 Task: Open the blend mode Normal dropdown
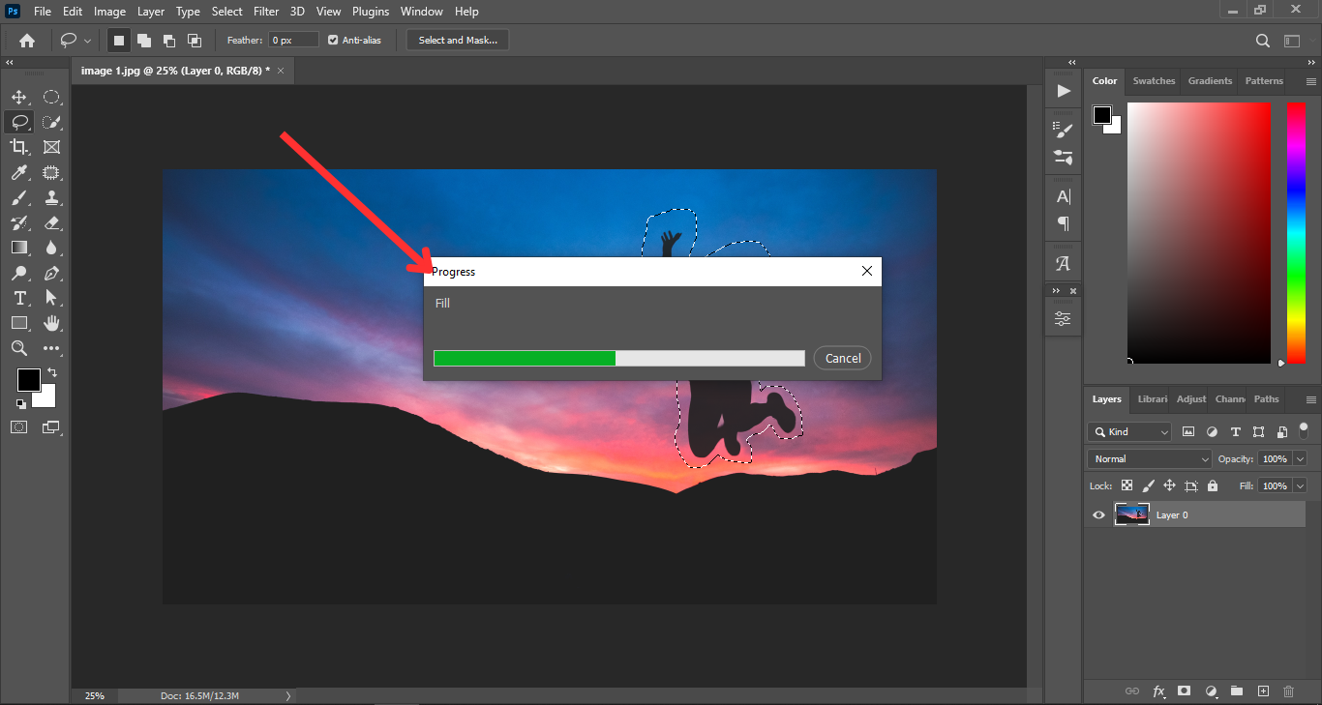[x=1150, y=458]
